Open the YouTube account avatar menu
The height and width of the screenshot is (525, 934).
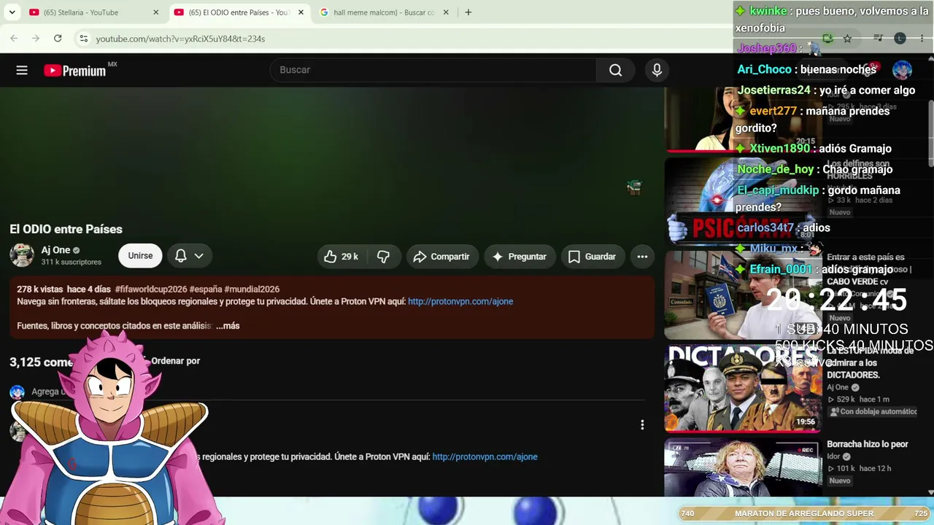(902, 70)
